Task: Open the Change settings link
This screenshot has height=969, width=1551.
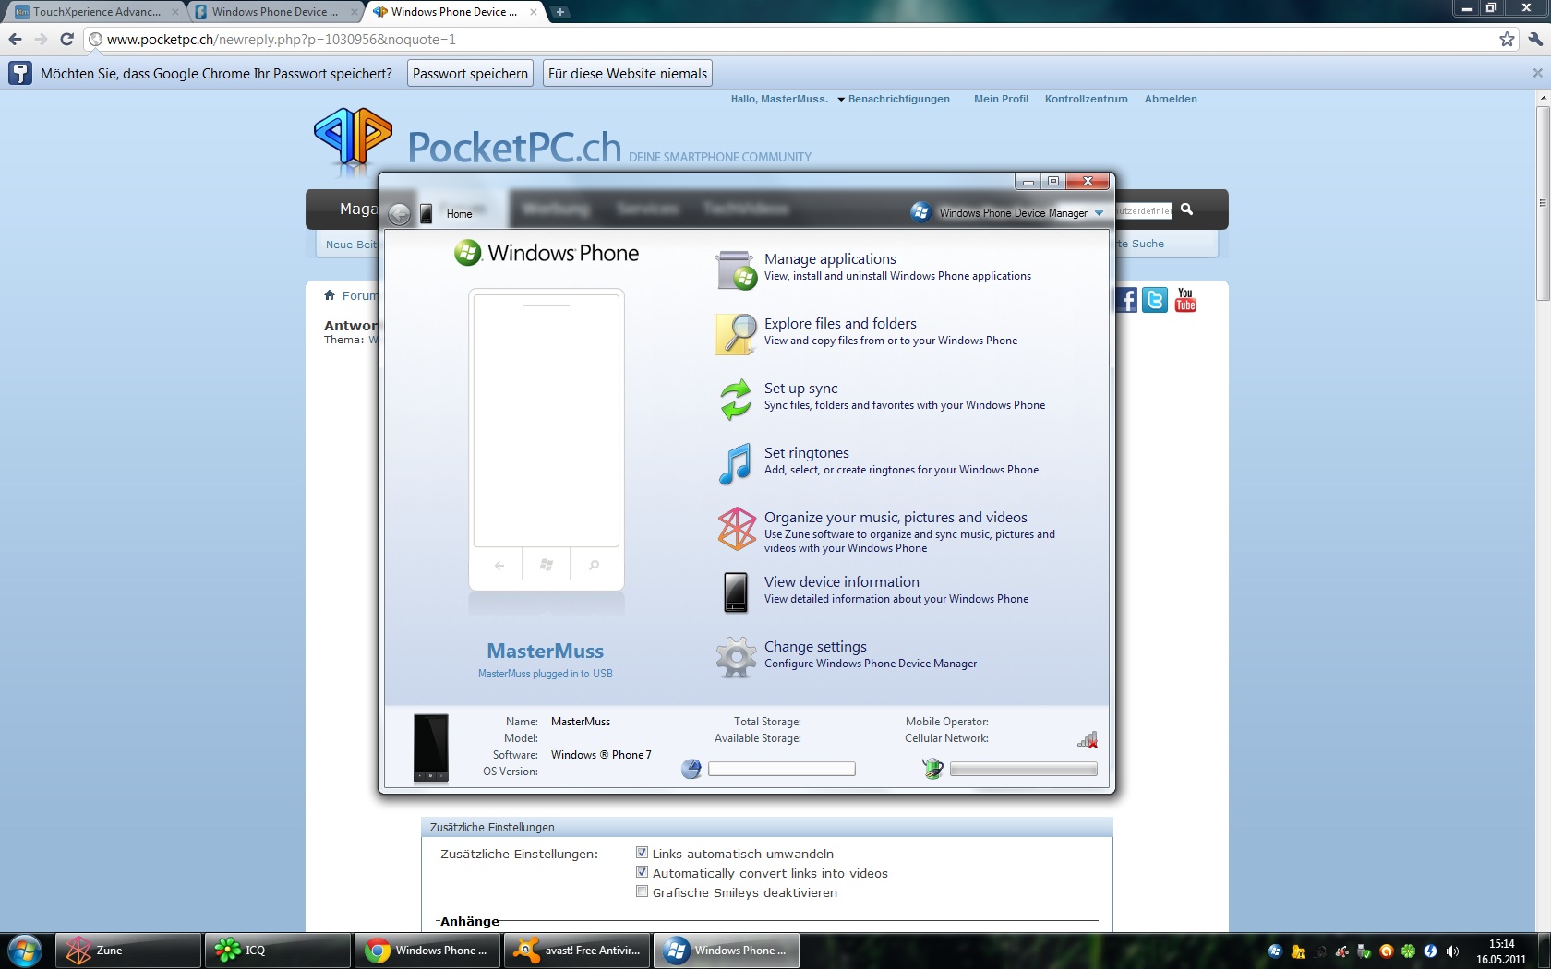Action: (x=815, y=647)
